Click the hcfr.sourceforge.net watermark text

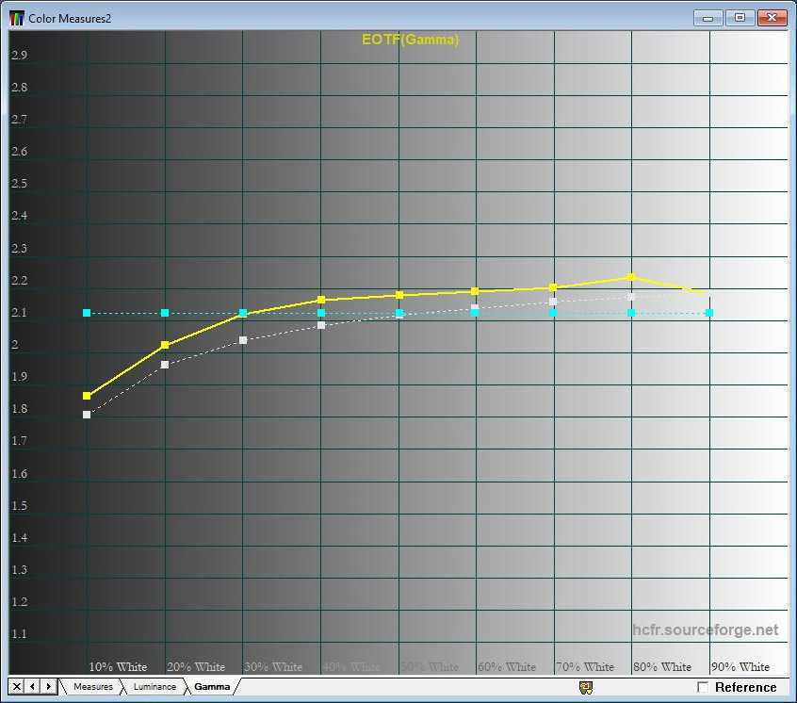(706, 630)
